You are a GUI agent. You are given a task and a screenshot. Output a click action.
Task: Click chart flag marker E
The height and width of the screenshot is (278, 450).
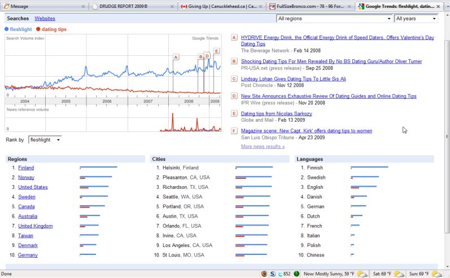[x=217, y=51]
